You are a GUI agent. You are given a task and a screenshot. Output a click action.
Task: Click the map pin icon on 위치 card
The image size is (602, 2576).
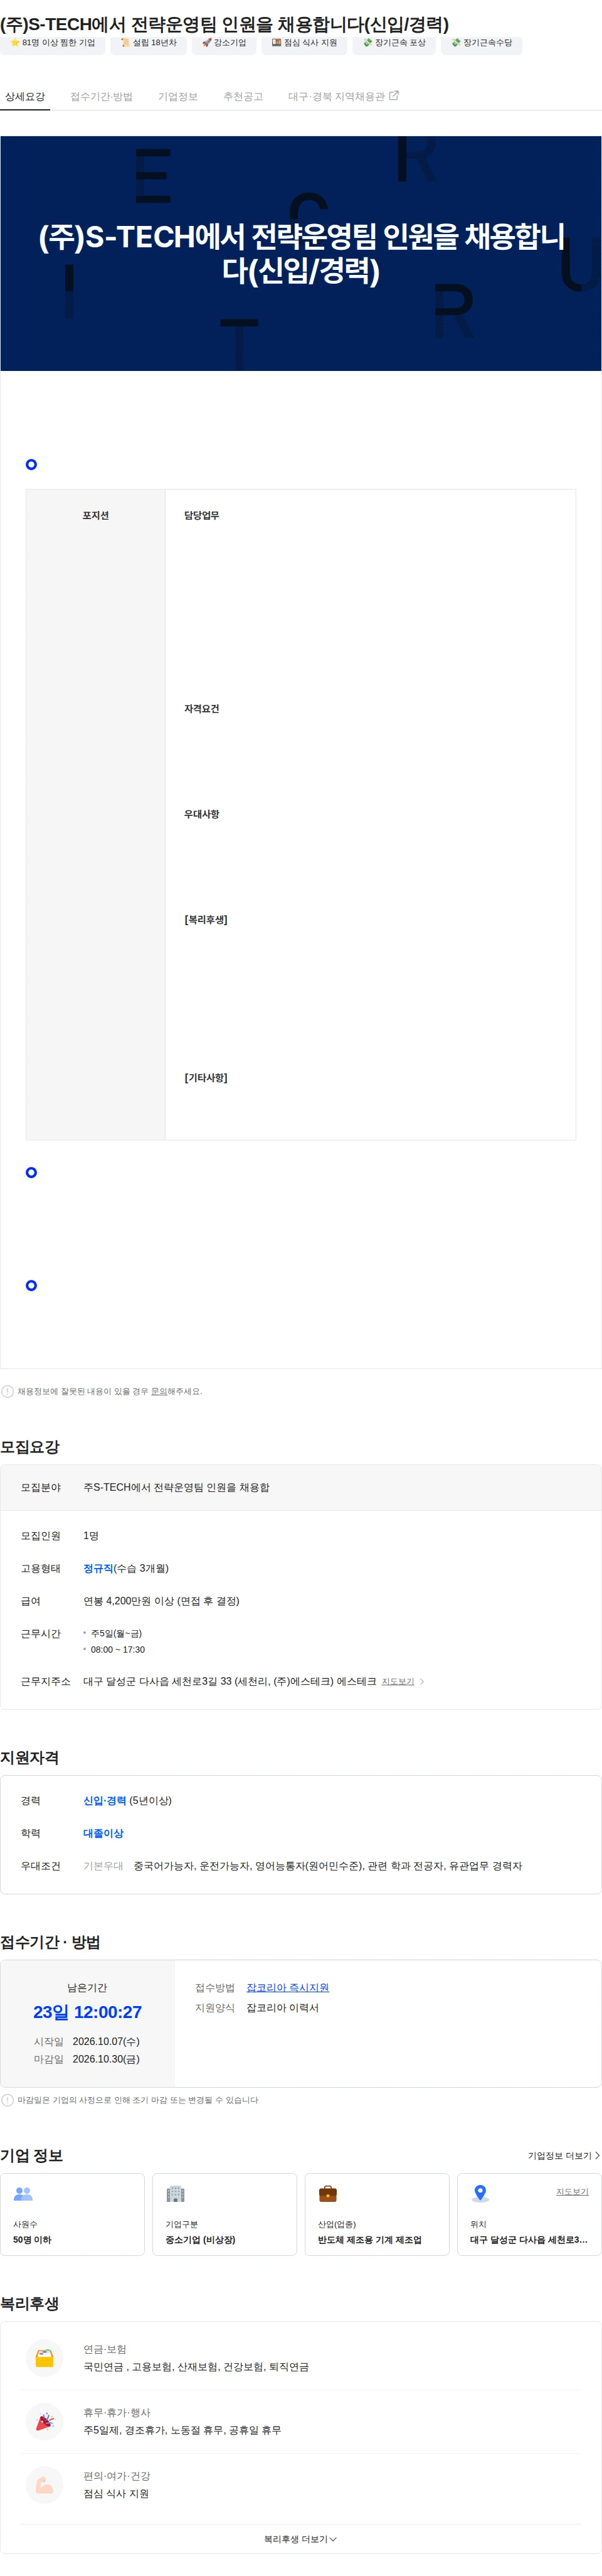pyautogui.click(x=480, y=2194)
